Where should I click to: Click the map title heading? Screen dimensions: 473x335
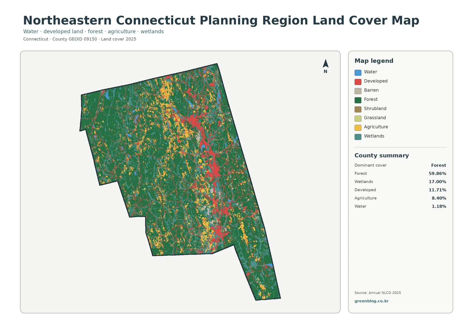(x=221, y=21)
